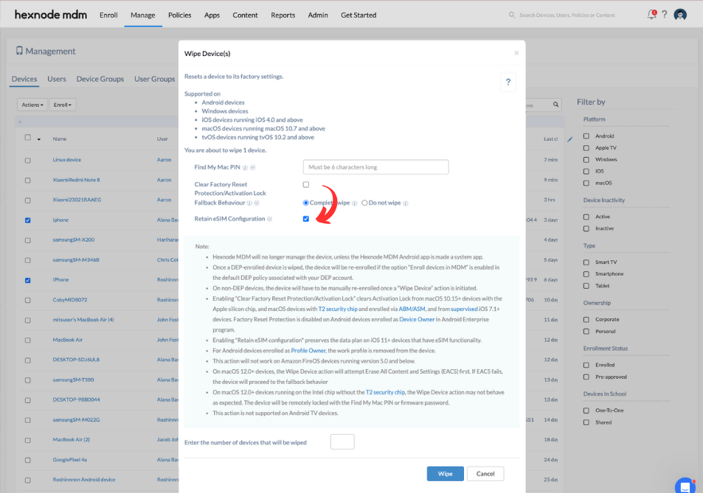Click the check icon next to Retain eSIM Configuration

tap(269, 219)
